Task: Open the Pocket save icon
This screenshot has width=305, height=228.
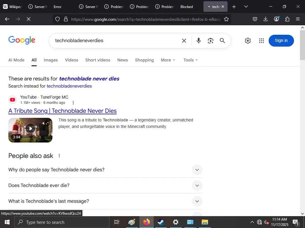Action: coord(255,19)
